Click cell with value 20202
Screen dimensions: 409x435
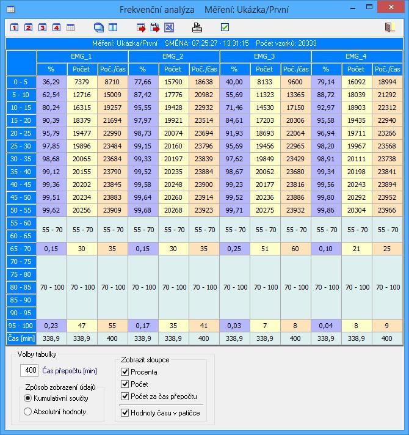(x=82, y=185)
